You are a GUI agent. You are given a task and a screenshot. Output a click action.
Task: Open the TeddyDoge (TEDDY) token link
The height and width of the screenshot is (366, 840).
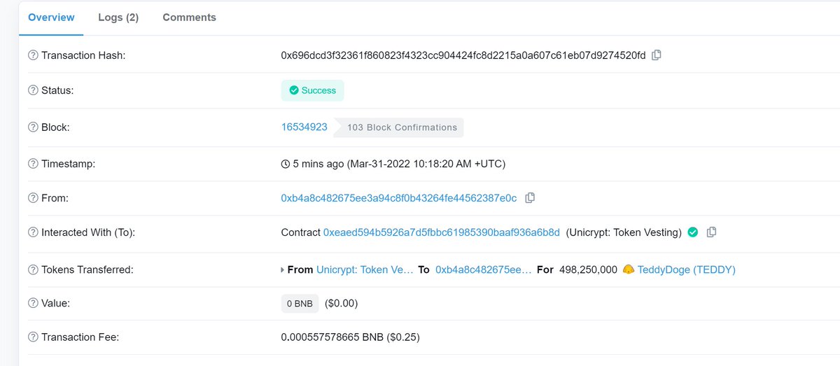[687, 269]
